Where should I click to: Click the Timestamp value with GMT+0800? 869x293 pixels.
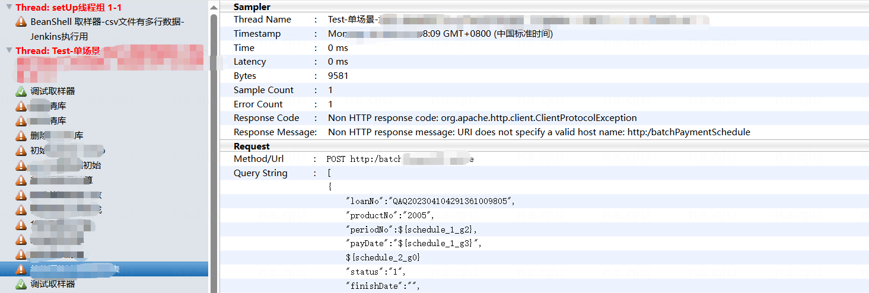[x=440, y=34]
